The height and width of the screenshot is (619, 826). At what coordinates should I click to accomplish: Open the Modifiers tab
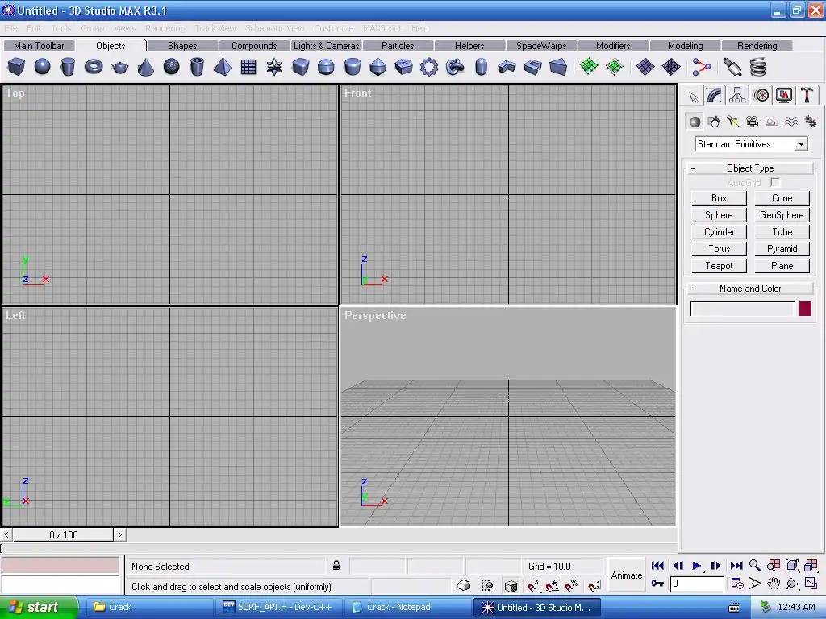(x=613, y=46)
